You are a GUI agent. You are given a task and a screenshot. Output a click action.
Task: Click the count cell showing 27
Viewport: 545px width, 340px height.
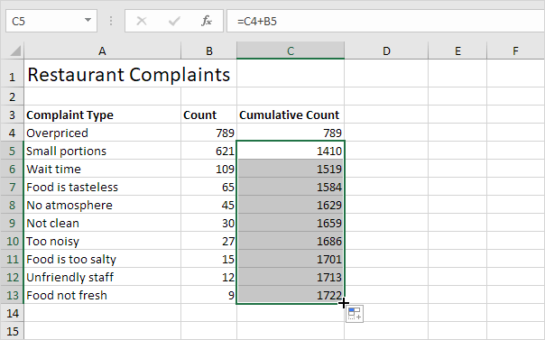[209, 241]
